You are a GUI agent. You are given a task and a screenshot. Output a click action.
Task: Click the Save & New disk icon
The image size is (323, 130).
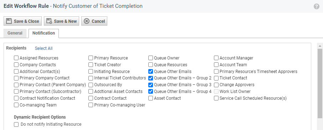[49, 21]
